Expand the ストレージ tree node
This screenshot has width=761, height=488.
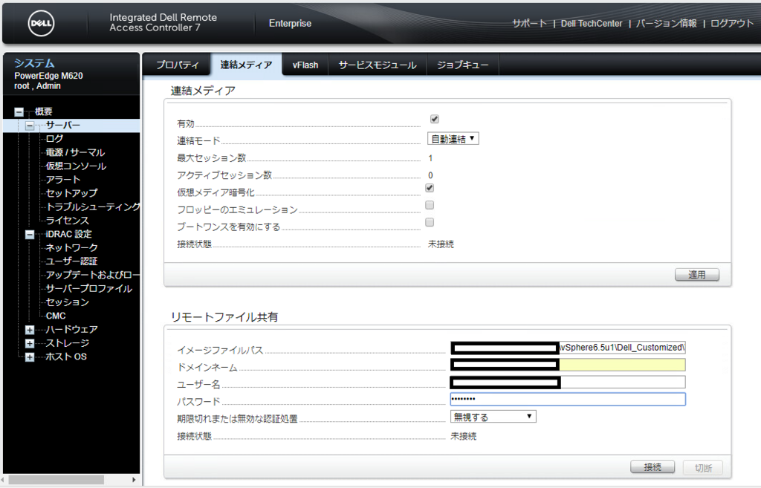coord(30,343)
